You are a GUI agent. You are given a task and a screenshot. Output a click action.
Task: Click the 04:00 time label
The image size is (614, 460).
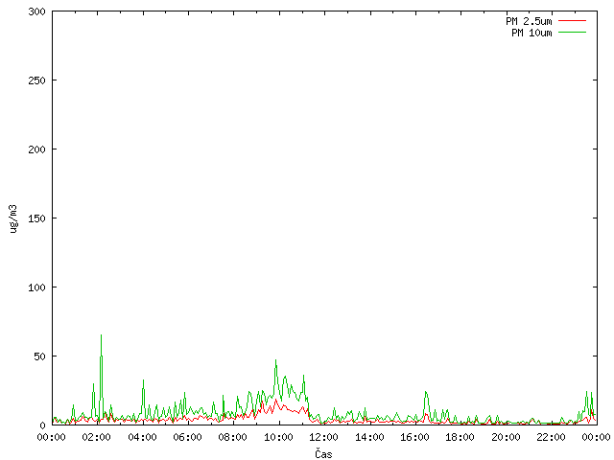(143, 437)
